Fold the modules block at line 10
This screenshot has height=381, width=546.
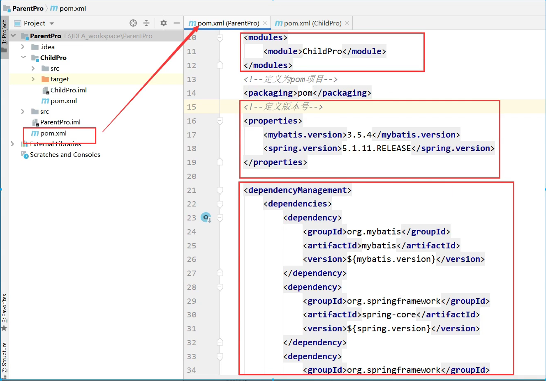point(220,38)
